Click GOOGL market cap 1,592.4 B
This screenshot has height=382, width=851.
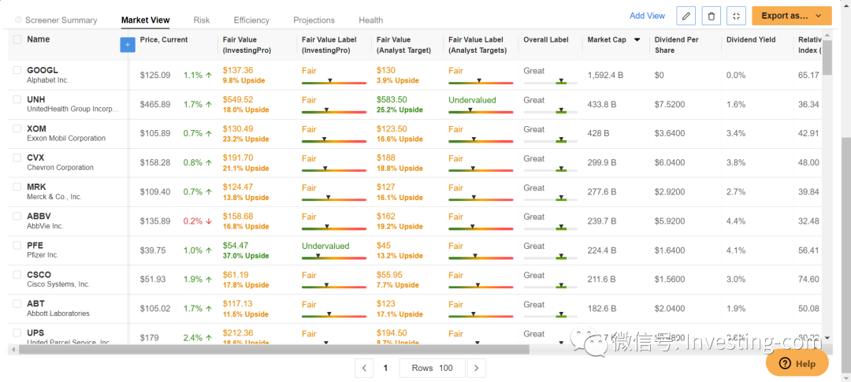click(x=605, y=76)
